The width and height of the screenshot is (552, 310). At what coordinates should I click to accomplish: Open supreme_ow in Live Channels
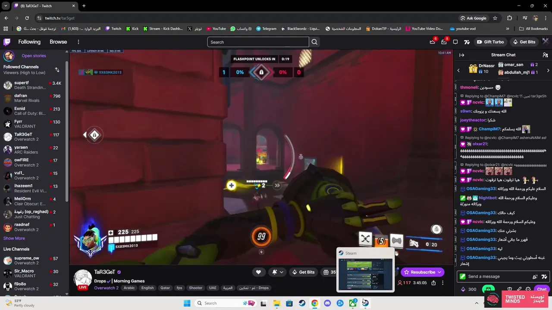33,260
